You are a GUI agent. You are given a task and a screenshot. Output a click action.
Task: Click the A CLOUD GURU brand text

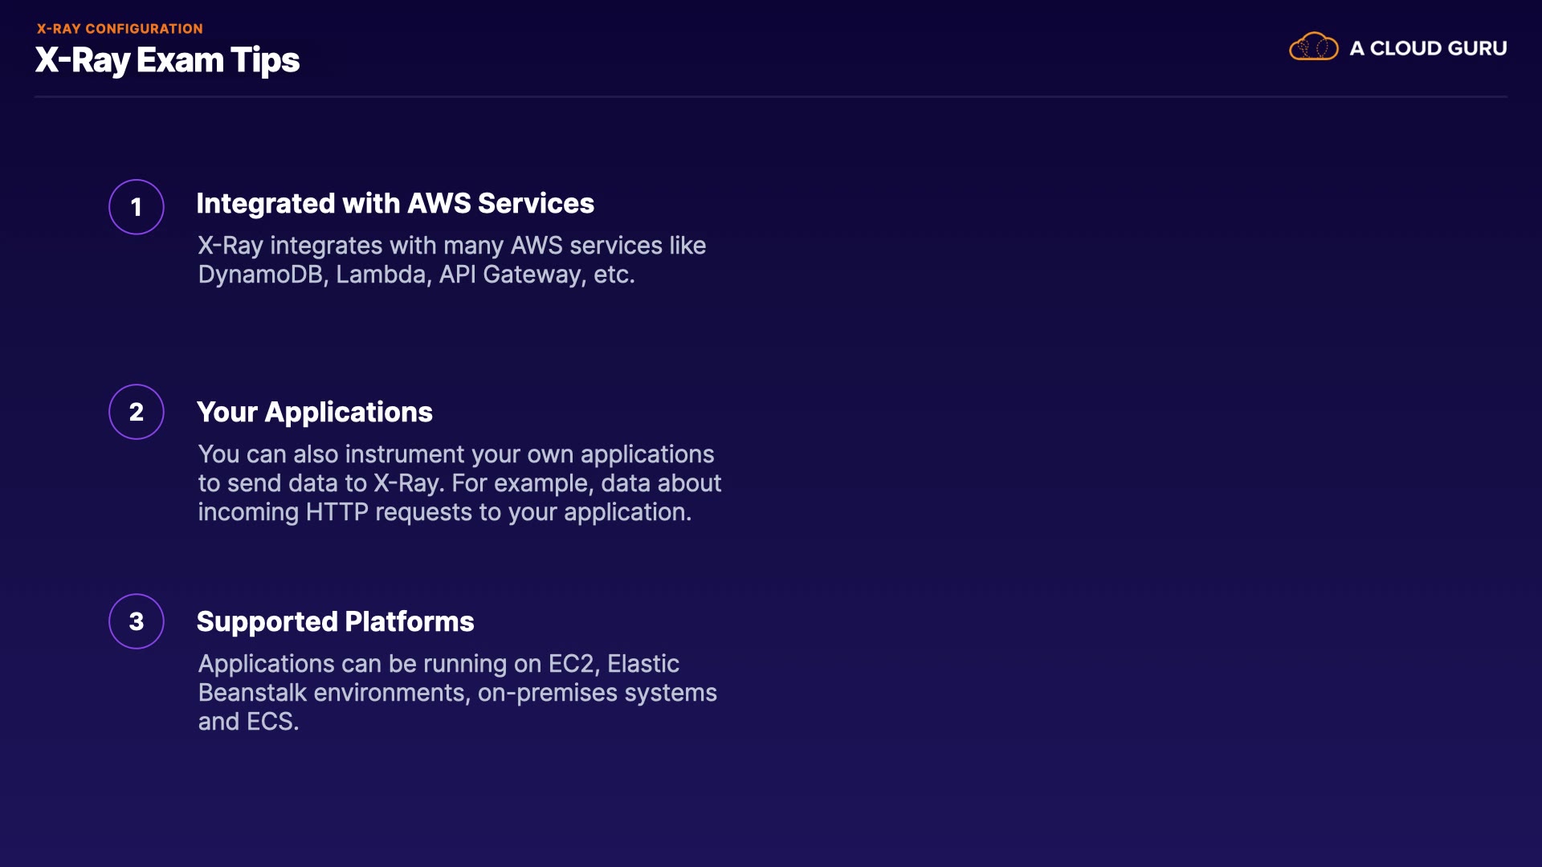pyautogui.click(x=1428, y=48)
